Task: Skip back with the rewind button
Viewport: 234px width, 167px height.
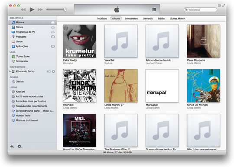Action: point(23,10)
